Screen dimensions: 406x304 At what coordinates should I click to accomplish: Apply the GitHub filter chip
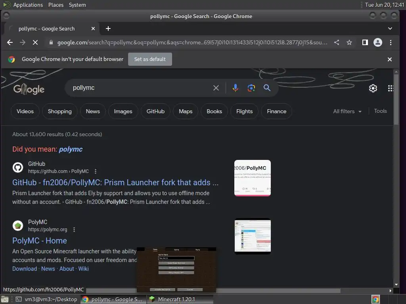pos(155,111)
